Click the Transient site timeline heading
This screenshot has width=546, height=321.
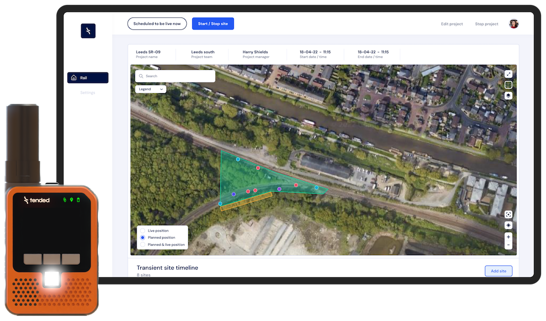[167, 268]
